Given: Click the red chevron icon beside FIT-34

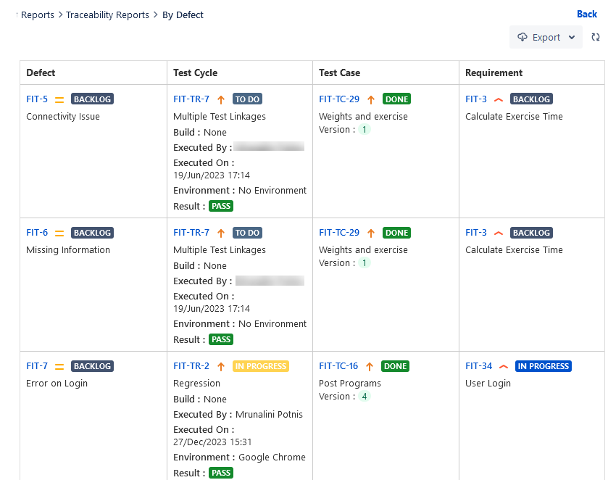Looking at the screenshot, I should click(504, 366).
